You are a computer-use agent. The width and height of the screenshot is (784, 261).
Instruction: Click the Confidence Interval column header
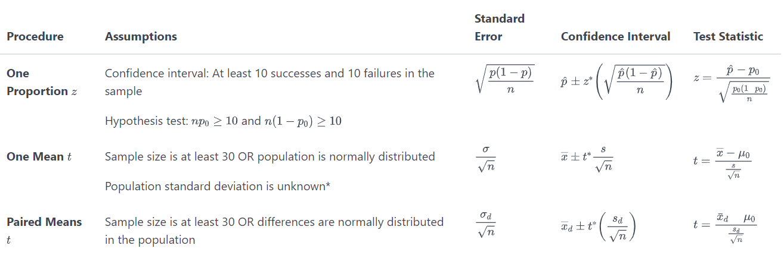tap(615, 36)
